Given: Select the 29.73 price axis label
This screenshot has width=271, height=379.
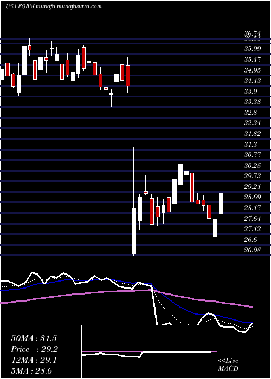Looking at the screenshot, I should coord(253,176).
